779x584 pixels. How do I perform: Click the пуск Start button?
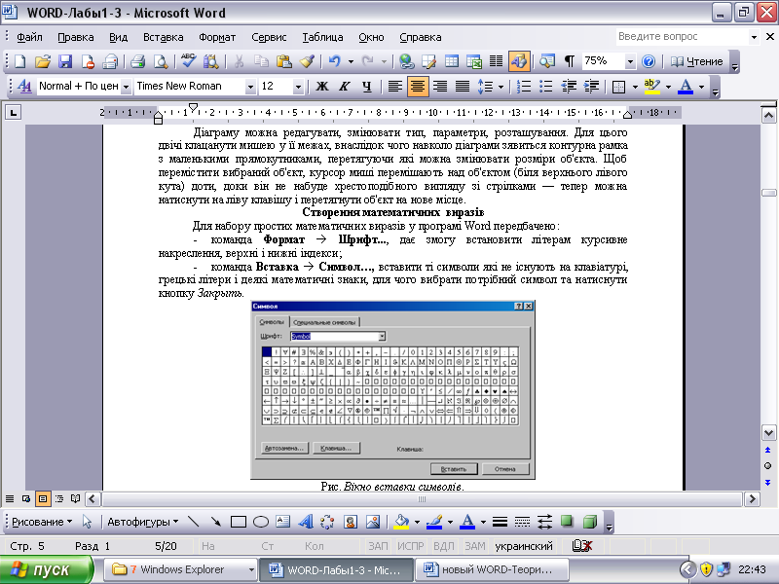click(x=47, y=569)
